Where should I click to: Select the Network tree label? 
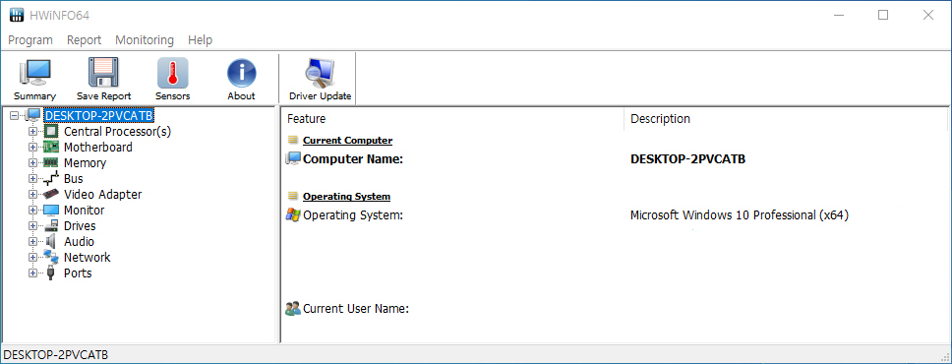pyautogui.click(x=88, y=257)
